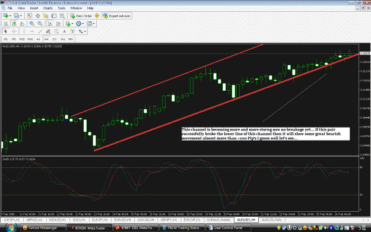Open the New Chart dropdown arrow
This screenshot has width=371, height=232.
tap(10, 16)
